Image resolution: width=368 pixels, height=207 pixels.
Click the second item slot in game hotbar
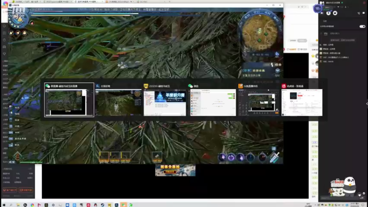[115, 157]
